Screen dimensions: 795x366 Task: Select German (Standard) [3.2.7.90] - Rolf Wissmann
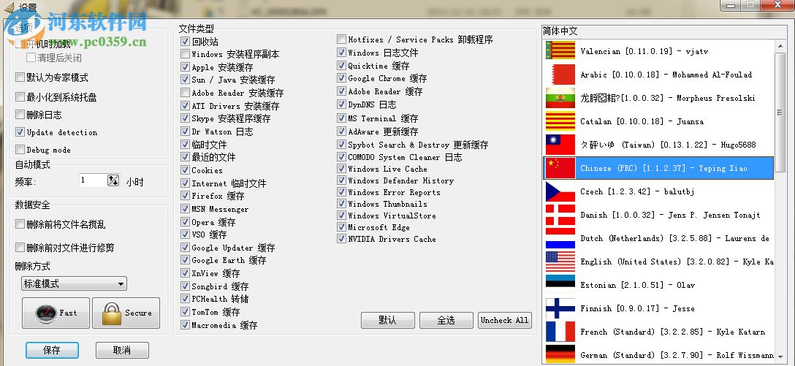pos(658,354)
